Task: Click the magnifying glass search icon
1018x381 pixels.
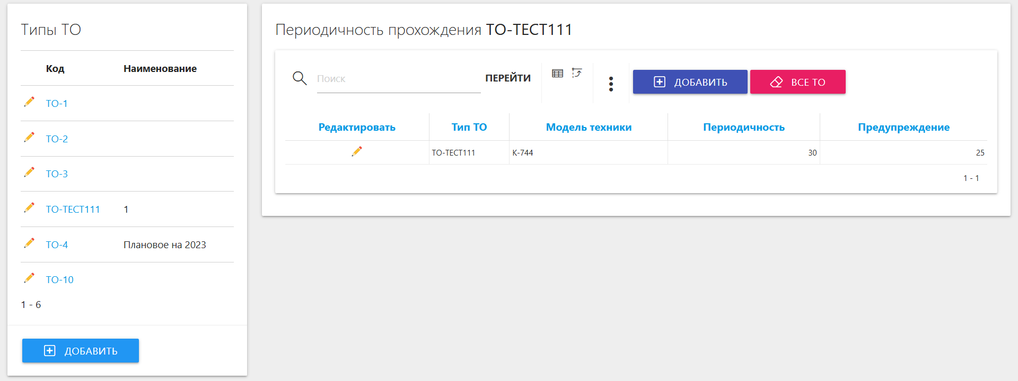Action: tap(300, 78)
